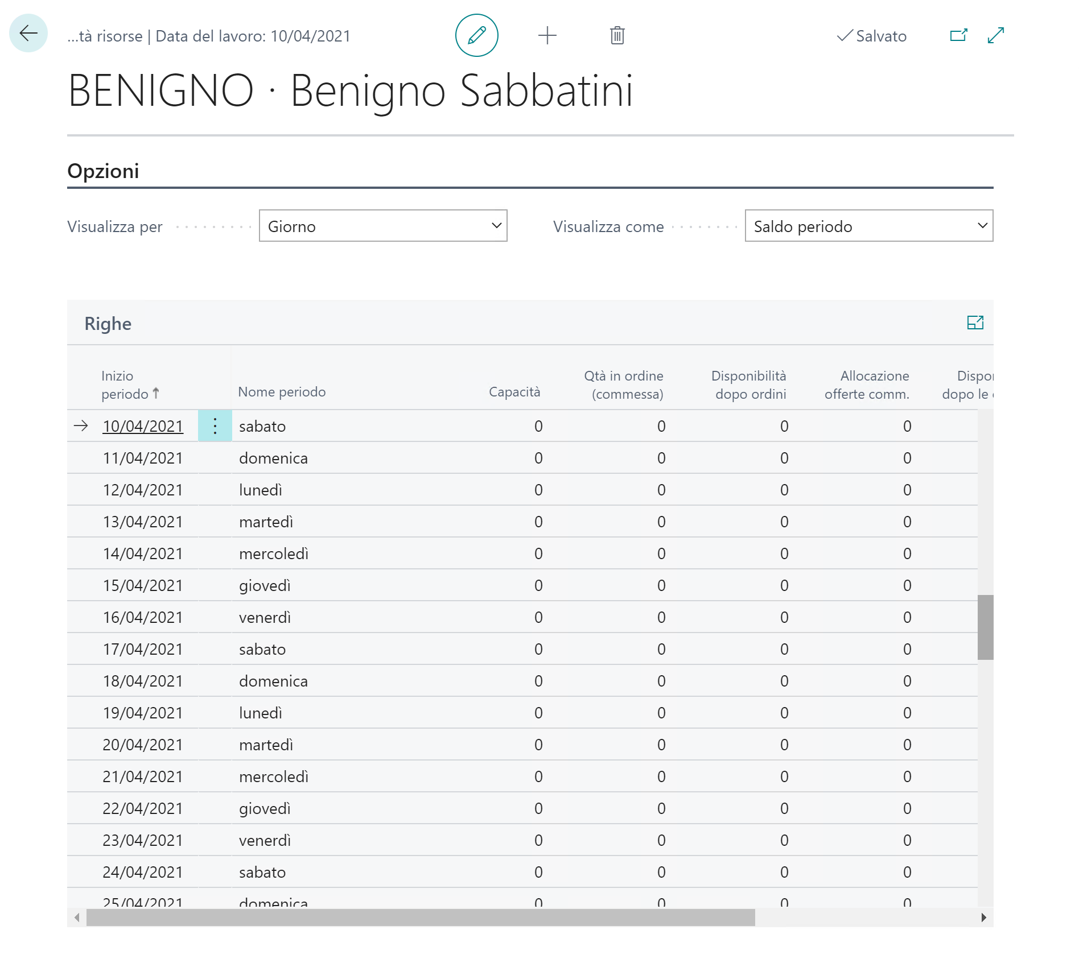
Task: Open page in new window icon
Action: [x=958, y=35]
